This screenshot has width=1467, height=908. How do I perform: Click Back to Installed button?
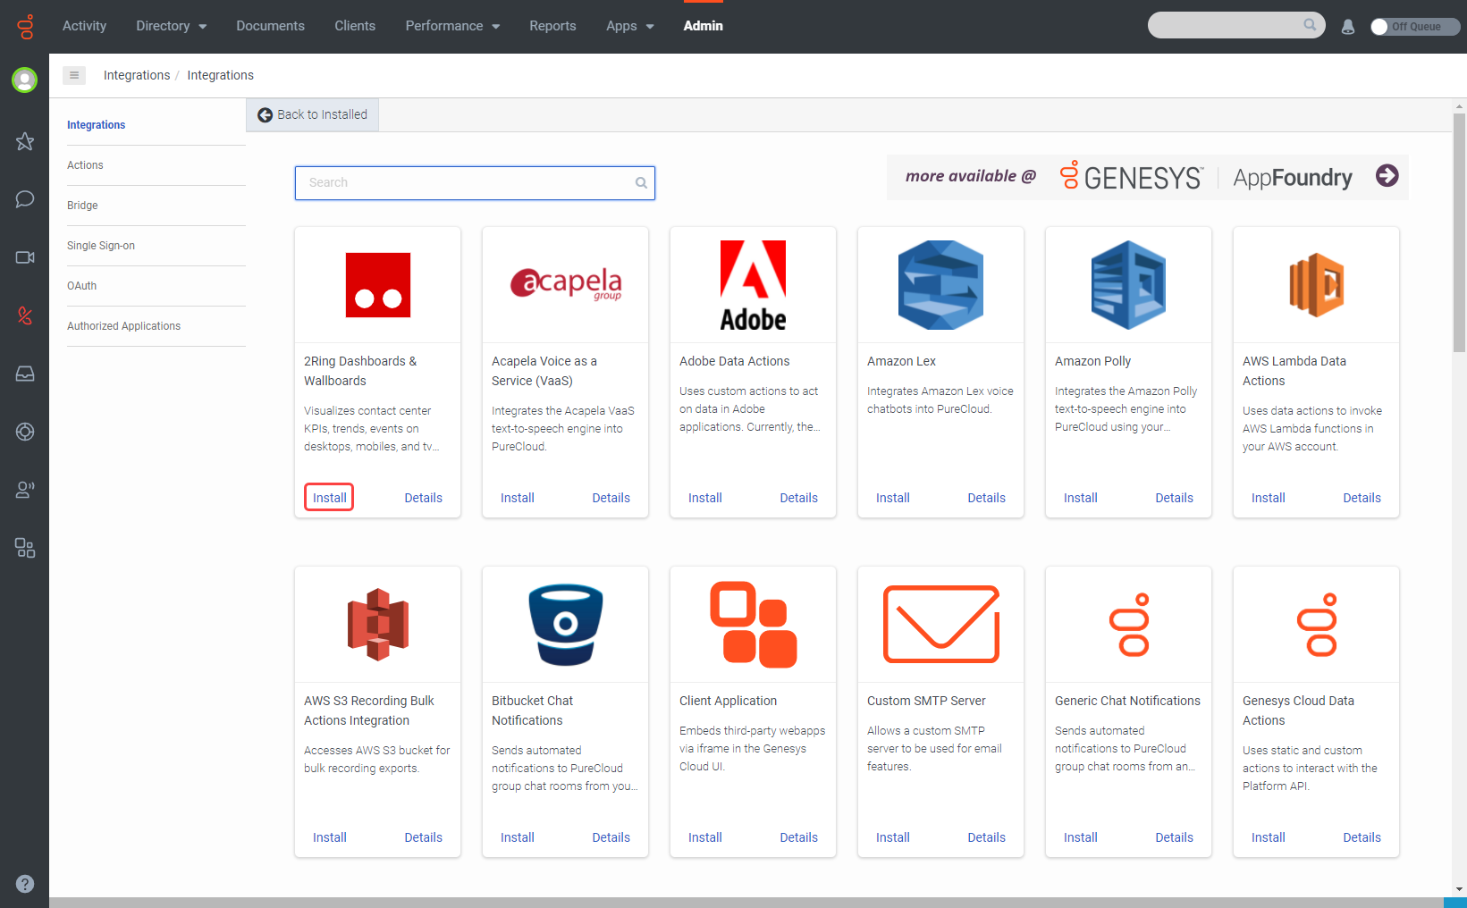[x=313, y=114]
